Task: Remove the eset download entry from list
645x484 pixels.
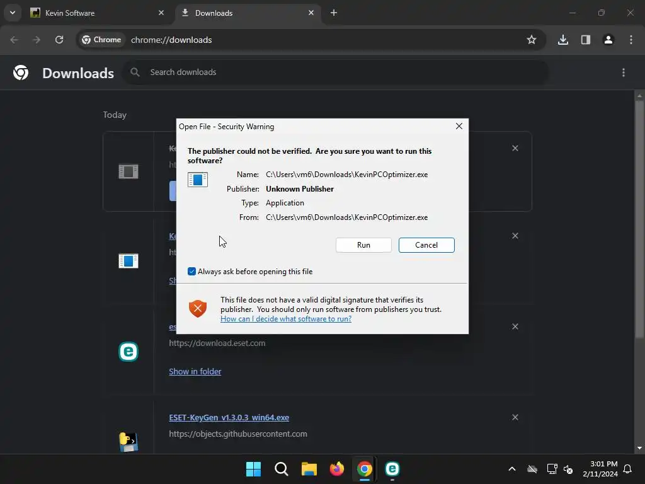Action: pos(515,326)
